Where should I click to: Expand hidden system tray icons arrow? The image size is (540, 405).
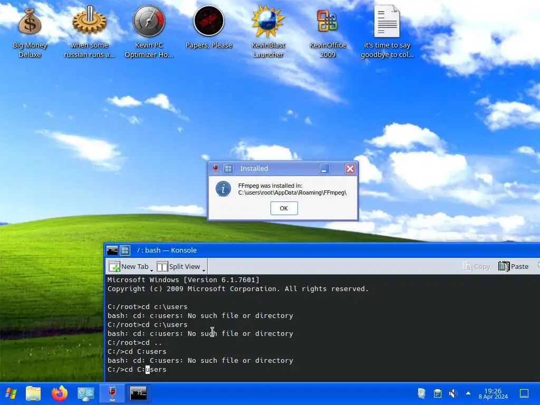click(468, 393)
